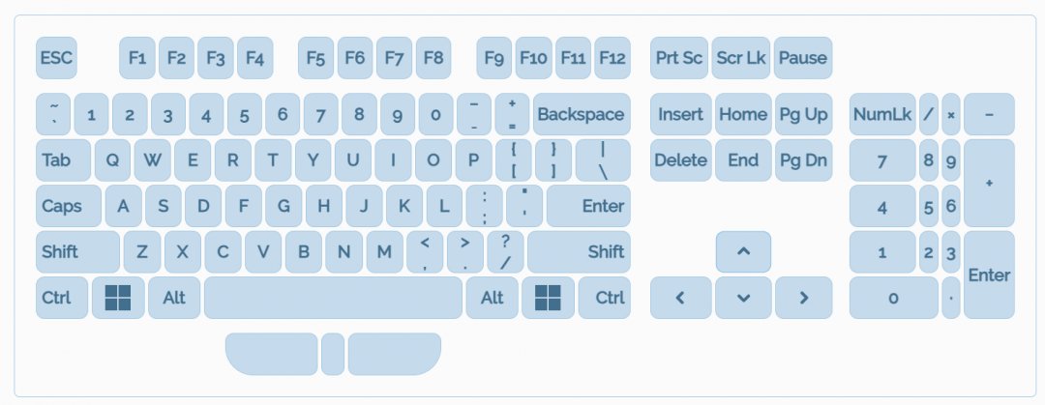
Task: Click the left Windows logo key
Action: [x=118, y=298]
